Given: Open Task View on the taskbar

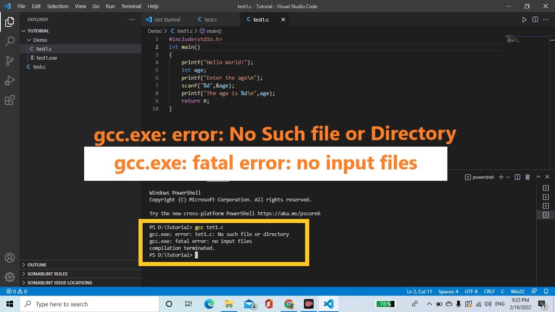Looking at the screenshot, I should [188, 304].
